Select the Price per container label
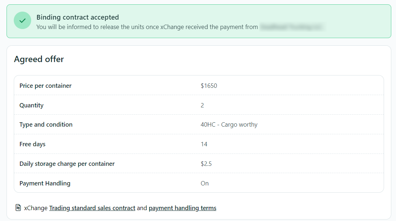396x221 pixels. 45,86
